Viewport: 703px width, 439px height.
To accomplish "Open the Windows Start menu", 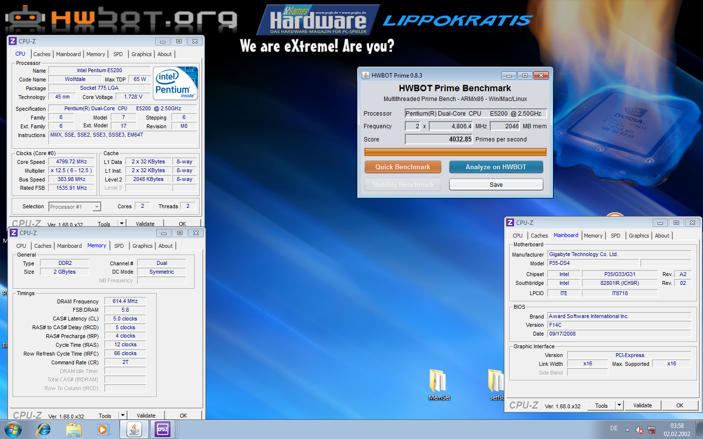I will click(13, 430).
